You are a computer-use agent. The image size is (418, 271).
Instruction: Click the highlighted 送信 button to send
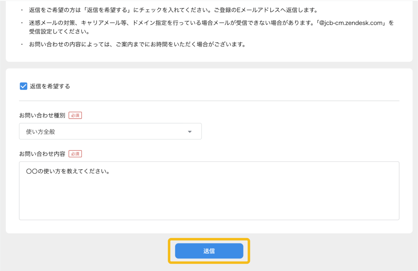[x=209, y=251]
